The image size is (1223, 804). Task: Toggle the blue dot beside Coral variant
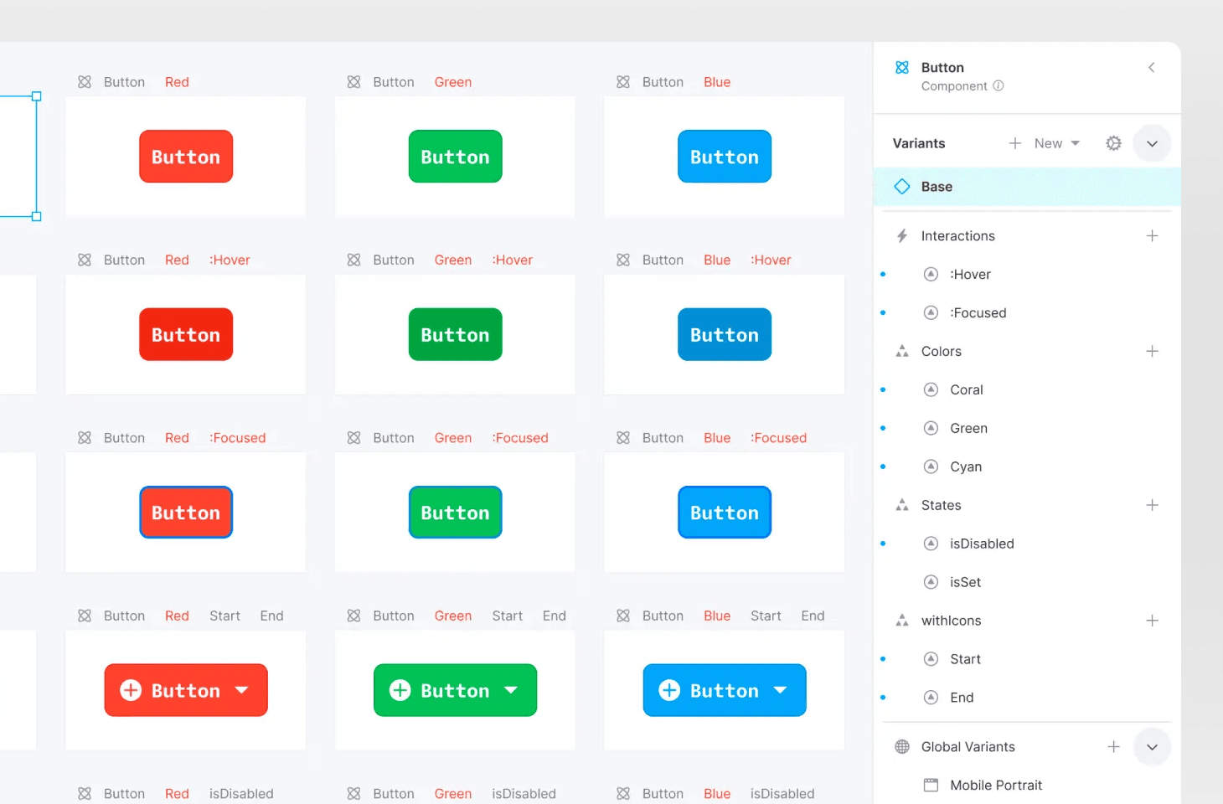click(x=883, y=390)
